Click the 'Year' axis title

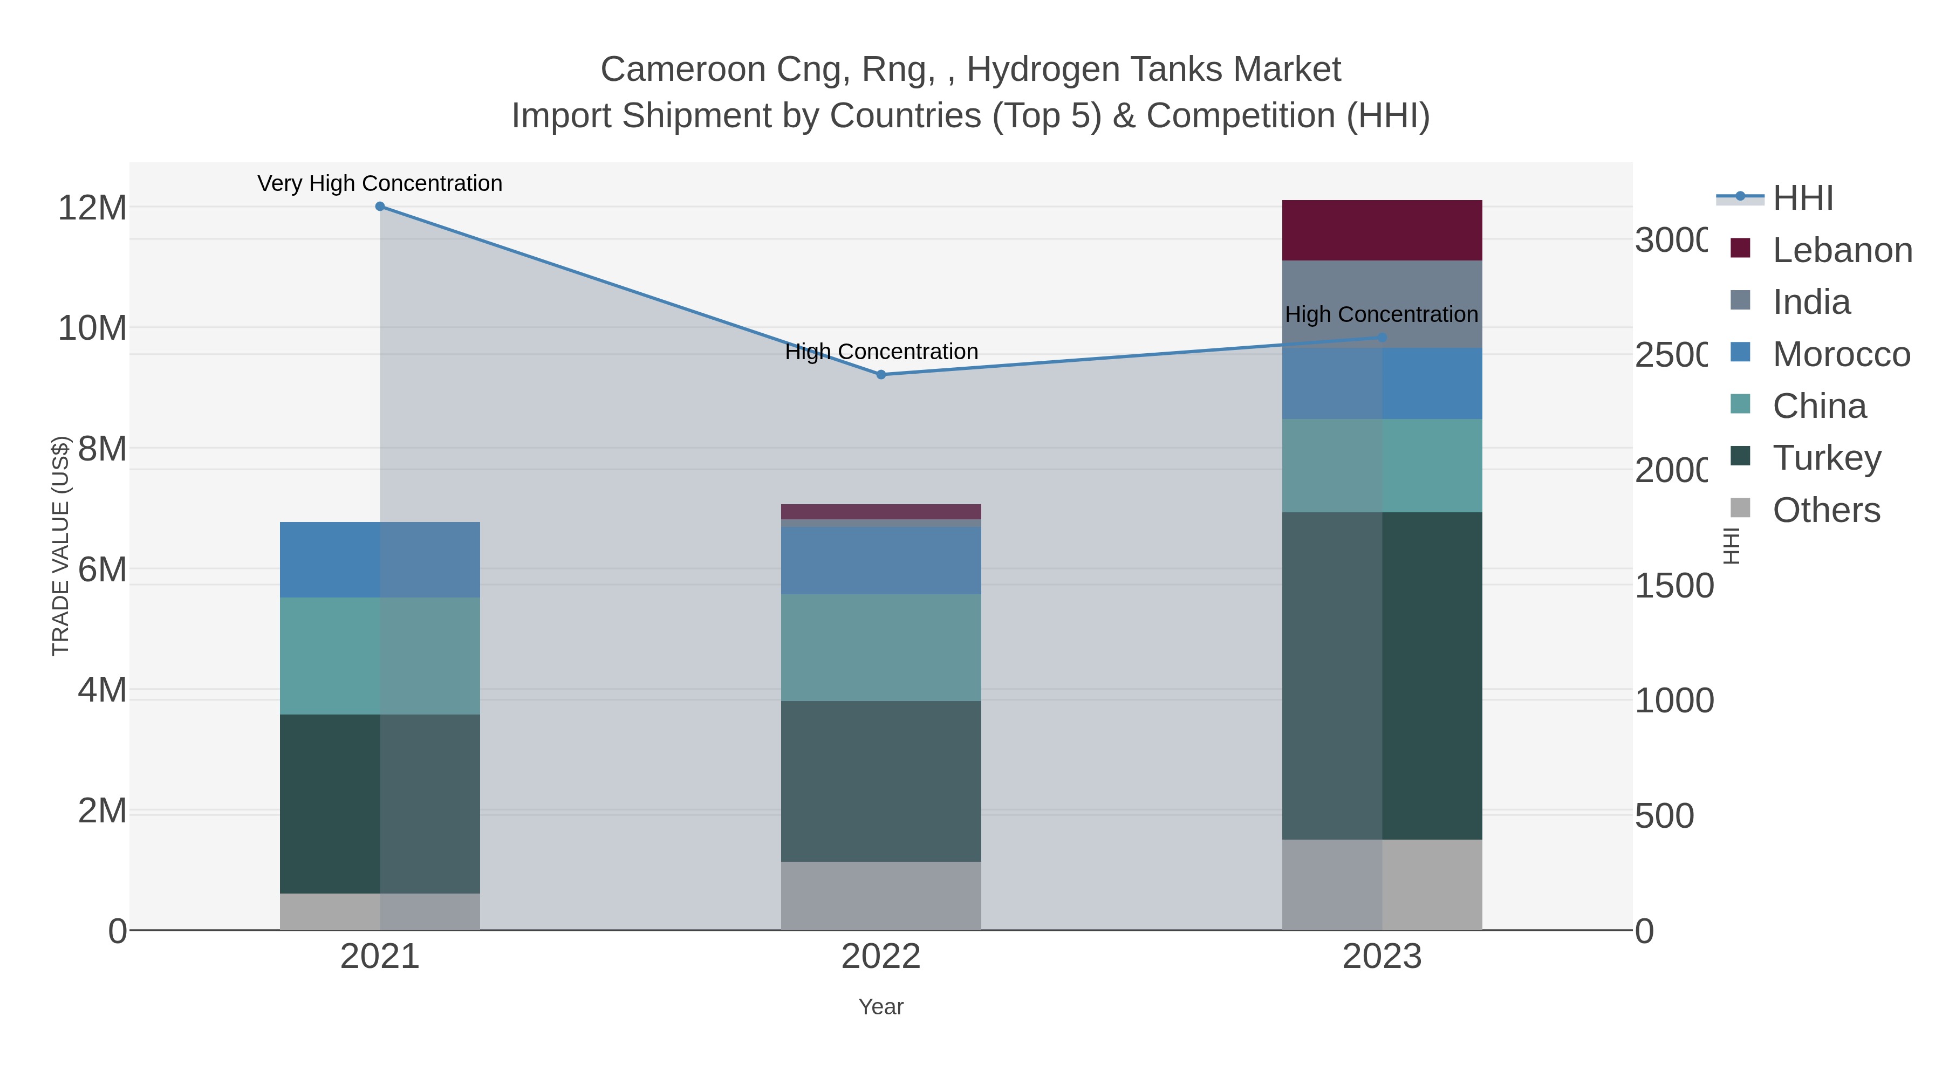tap(880, 1007)
